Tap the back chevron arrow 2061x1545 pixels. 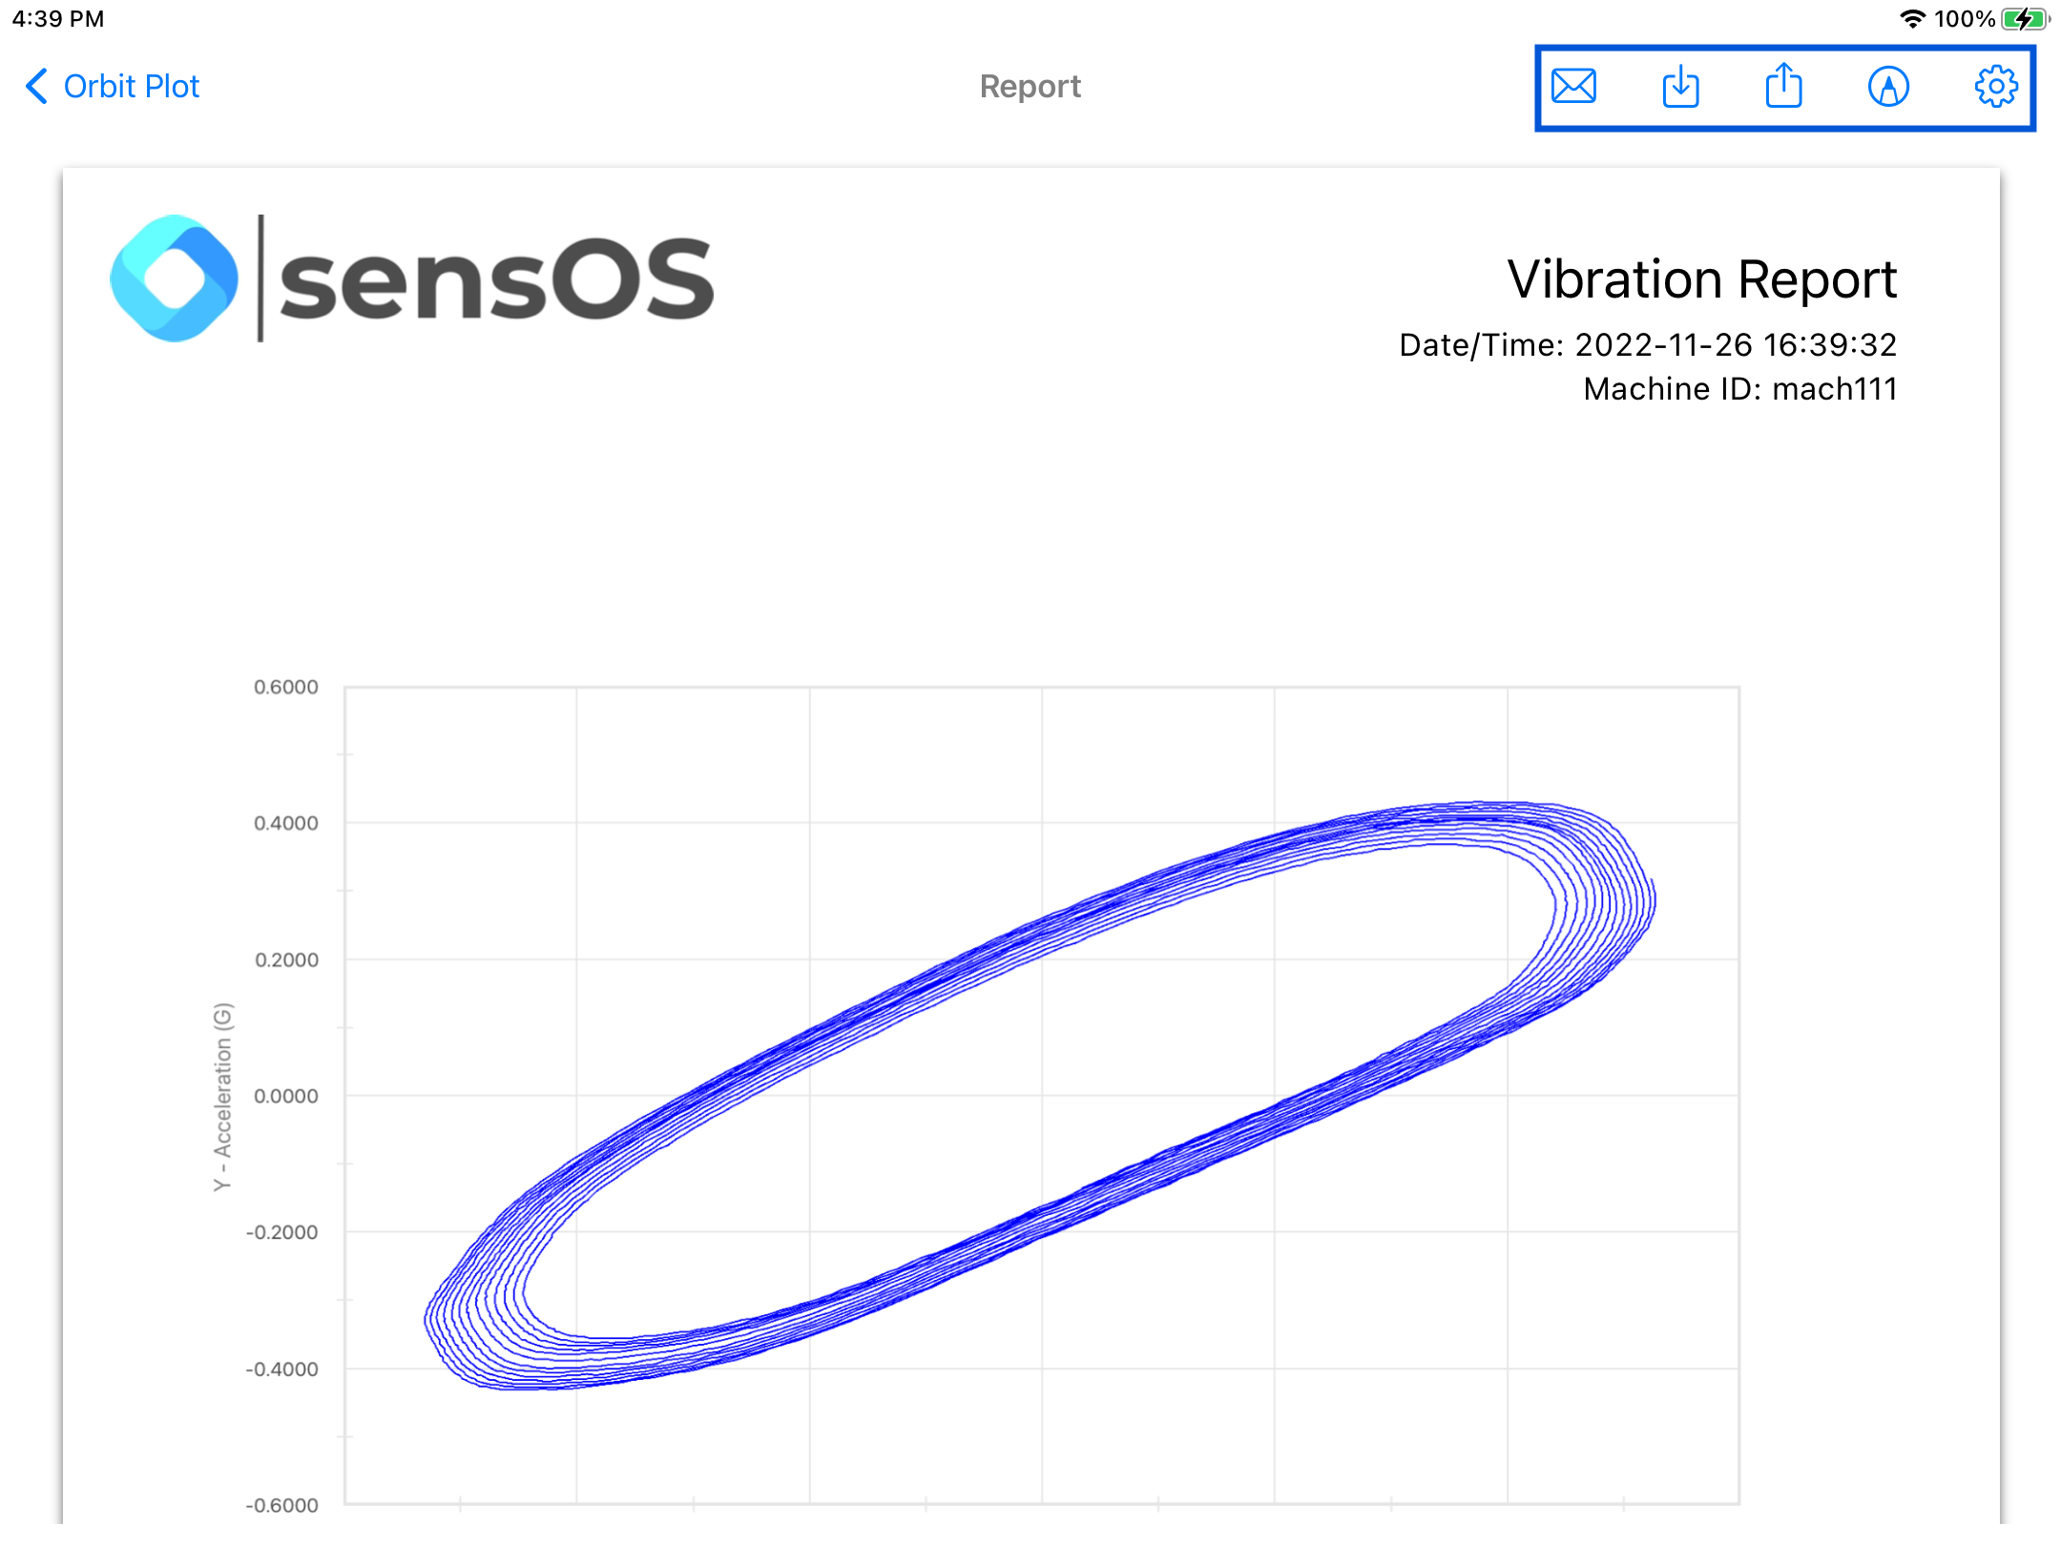[36, 86]
